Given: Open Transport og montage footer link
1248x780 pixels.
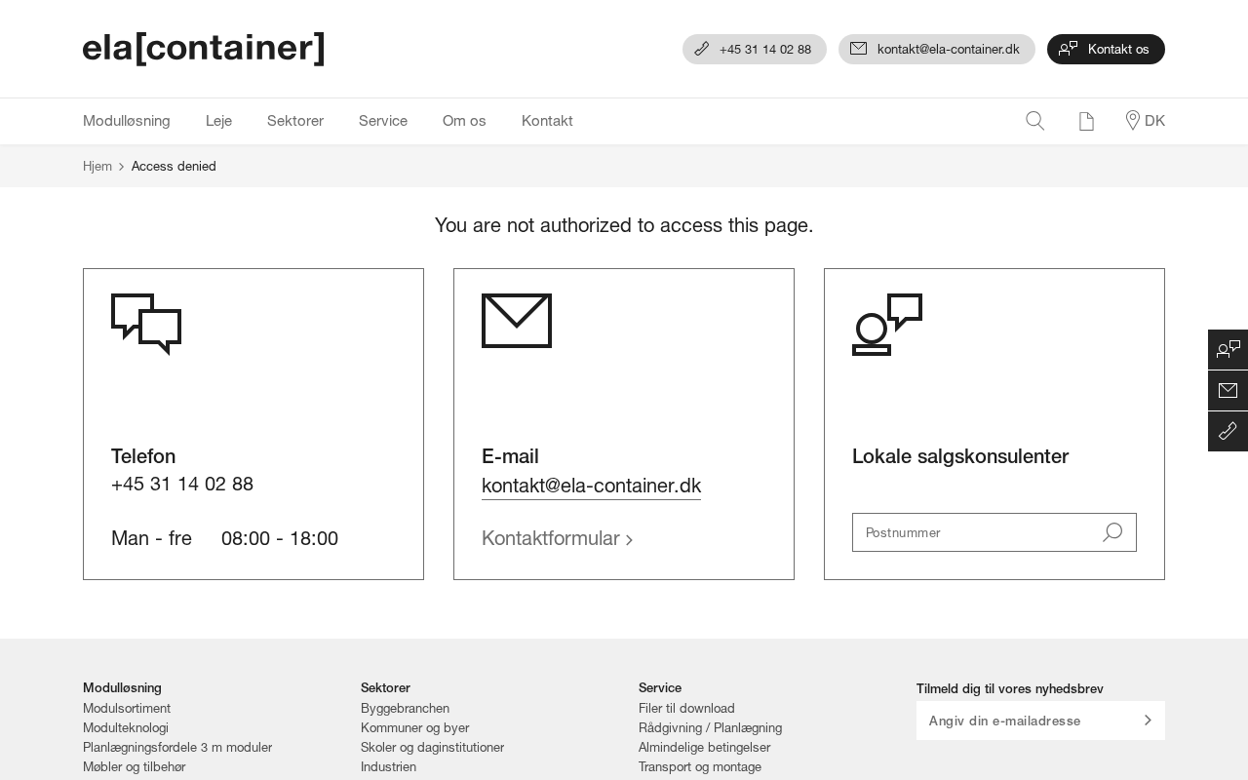Looking at the screenshot, I should pos(700,766).
